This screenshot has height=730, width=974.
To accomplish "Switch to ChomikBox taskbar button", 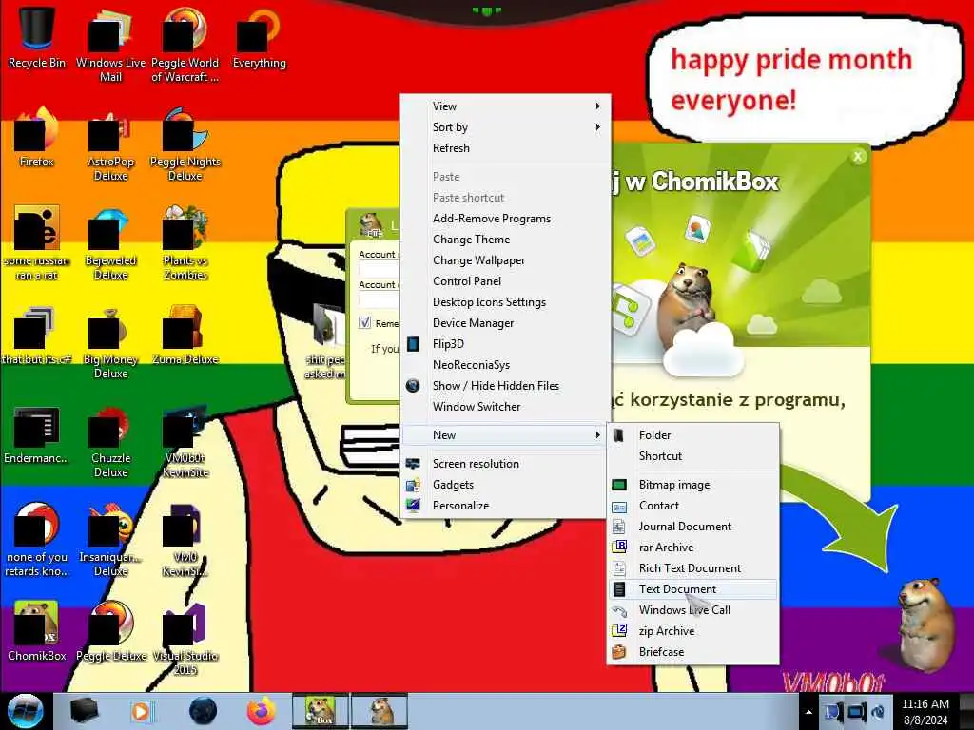I will (x=321, y=711).
